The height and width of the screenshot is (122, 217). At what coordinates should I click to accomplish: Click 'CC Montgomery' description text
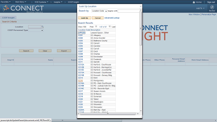click(97, 81)
